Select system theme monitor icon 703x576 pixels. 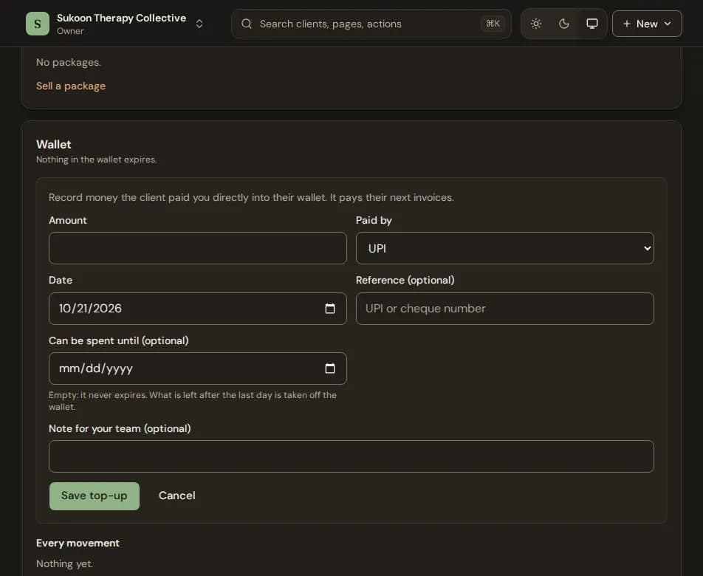592,24
